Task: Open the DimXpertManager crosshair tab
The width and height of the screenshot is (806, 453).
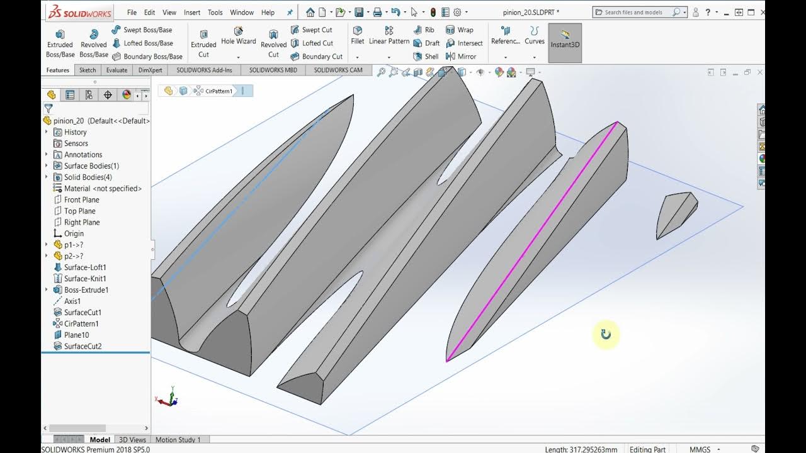Action: 108,95
